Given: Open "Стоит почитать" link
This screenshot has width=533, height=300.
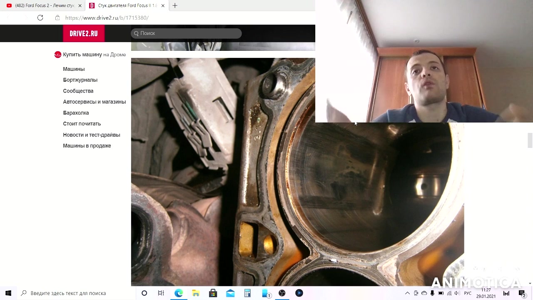Looking at the screenshot, I should click(82, 124).
